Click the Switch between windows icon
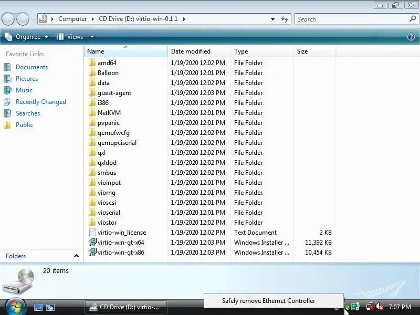 50,307
